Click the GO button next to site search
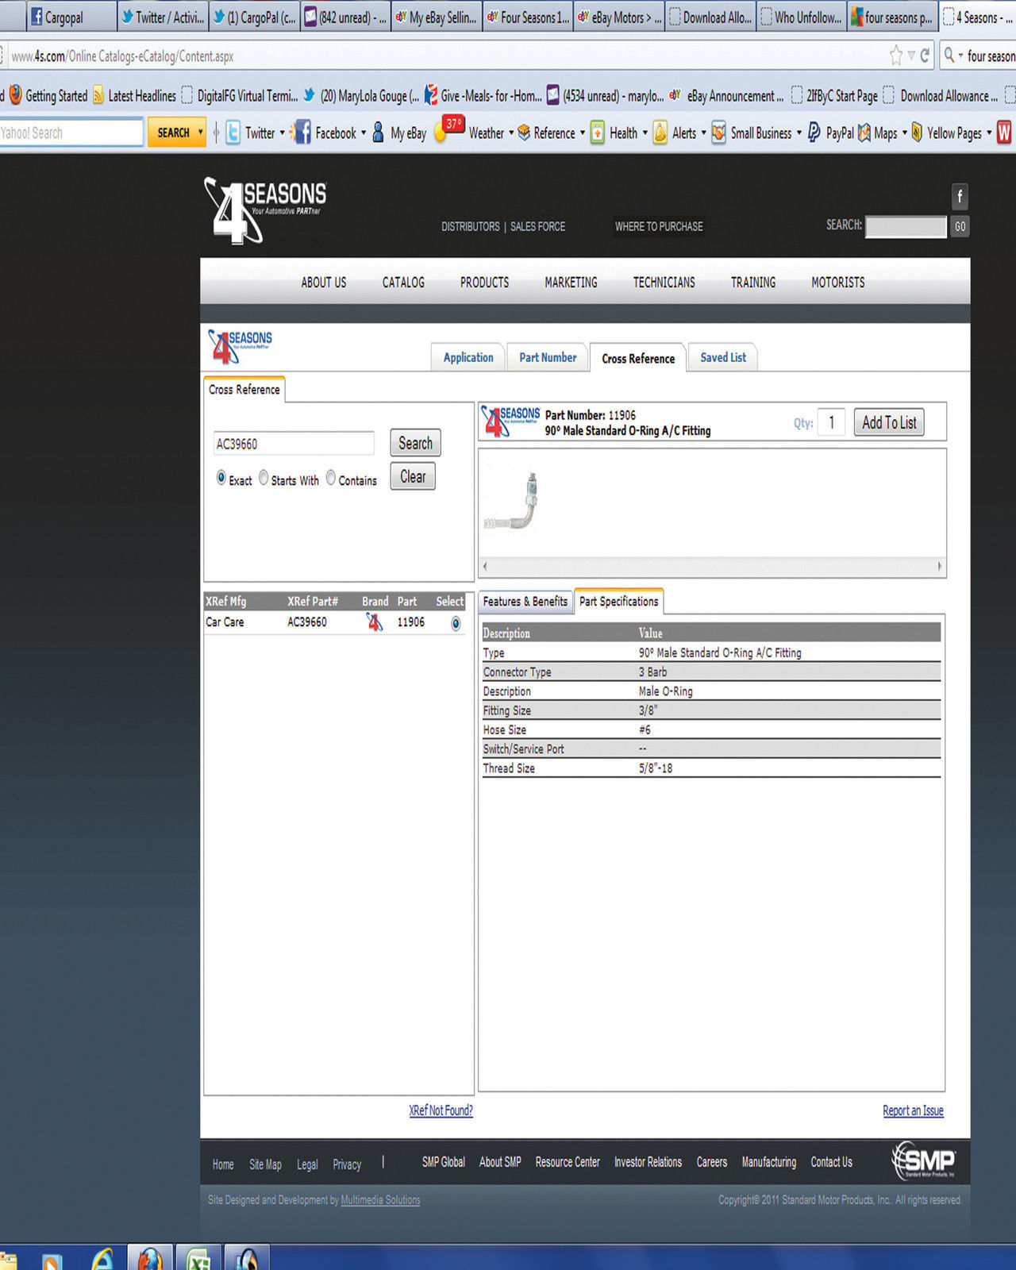Screen dimensions: 1016x1270 (960, 226)
